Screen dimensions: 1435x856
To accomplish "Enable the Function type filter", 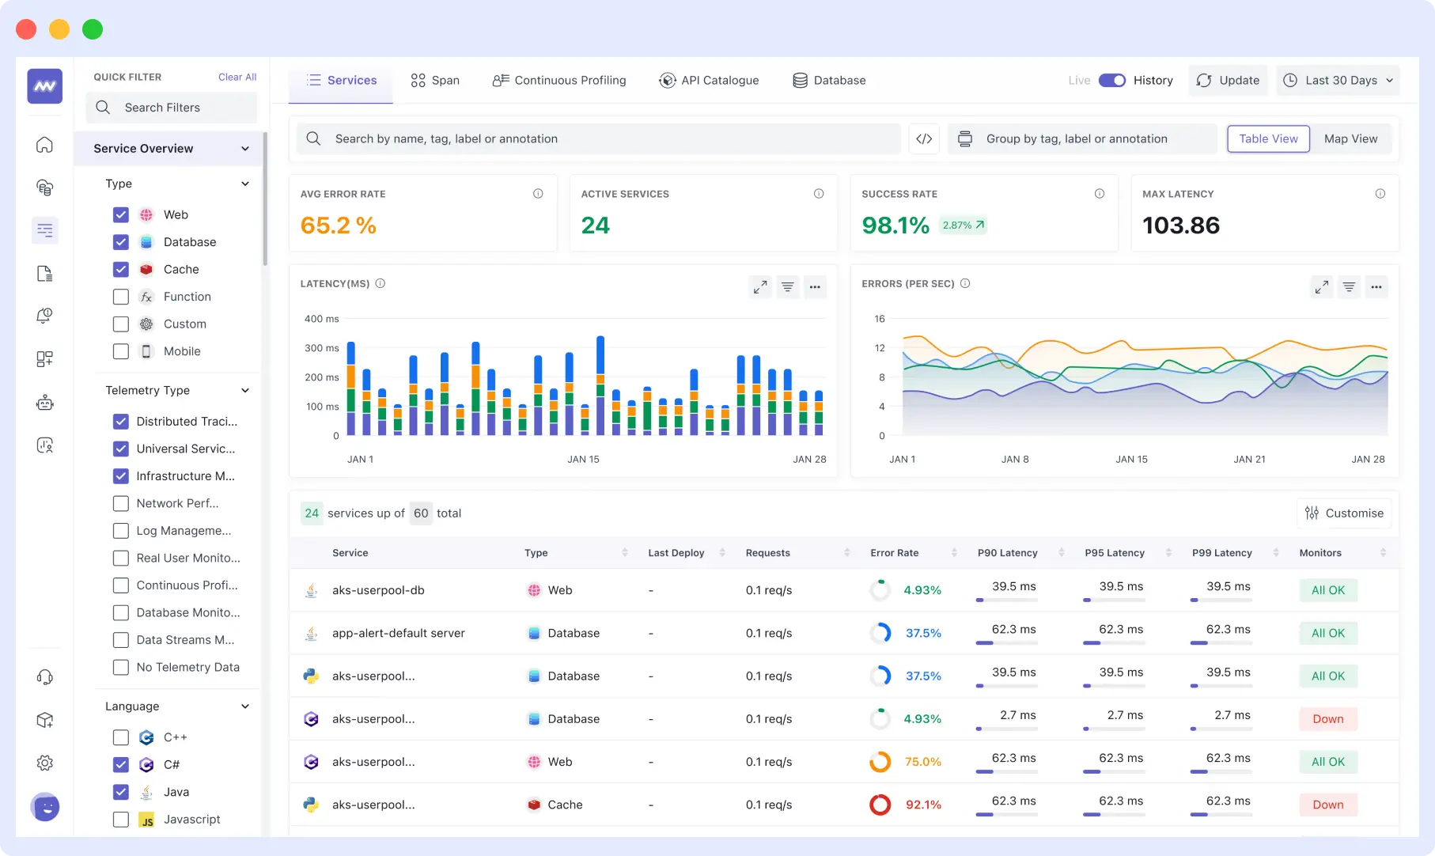I will click(120, 297).
